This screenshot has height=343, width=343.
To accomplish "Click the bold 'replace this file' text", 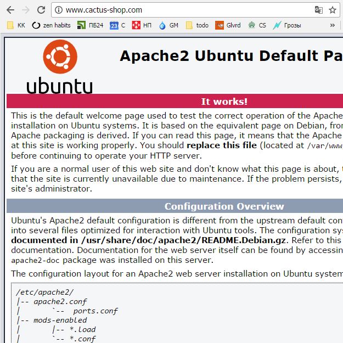I will (222, 145).
